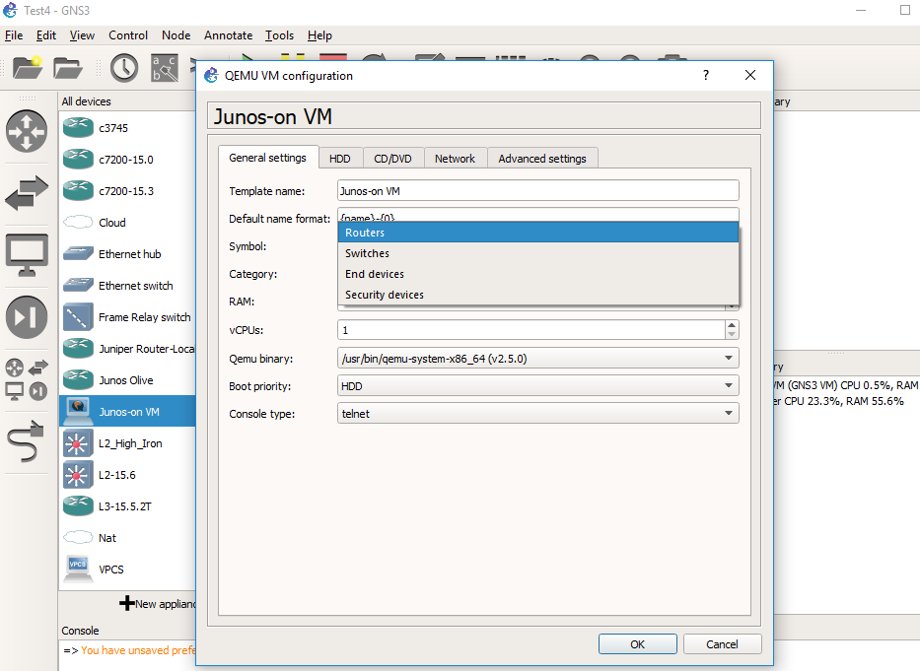Choose End devices in the category list
This screenshot has height=671, width=920.
(538, 274)
